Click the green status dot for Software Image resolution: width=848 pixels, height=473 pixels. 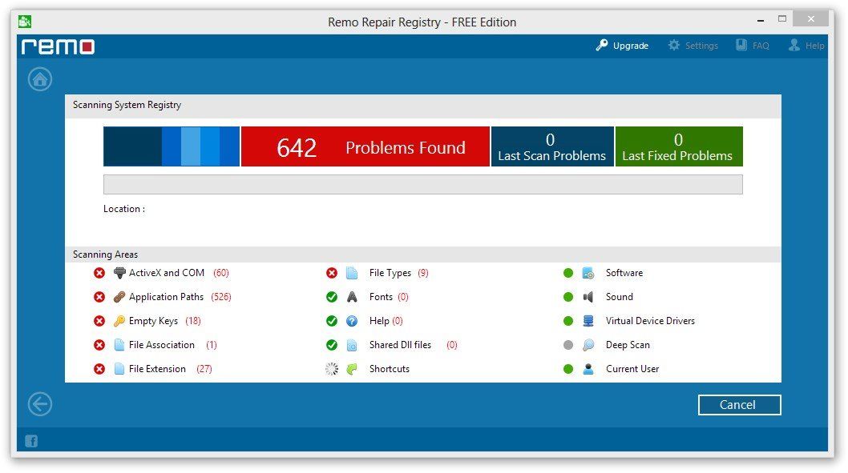(x=568, y=273)
